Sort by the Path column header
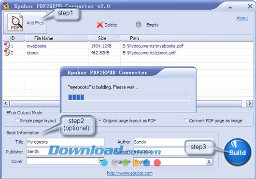 tap(187, 38)
